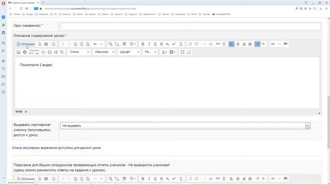Image resolution: width=330 pixels, height=185 pixels.
Task: Click Select All icon in description editor
Action: tap(124, 44)
